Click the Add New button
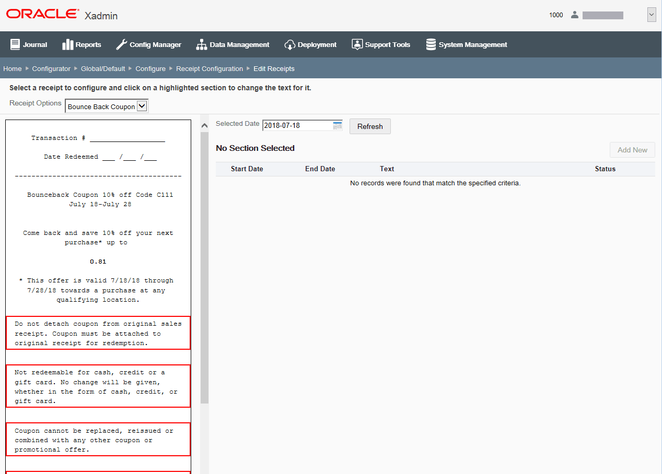This screenshot has height=474, width=662. pyautogui.click(x=632, y=149)
